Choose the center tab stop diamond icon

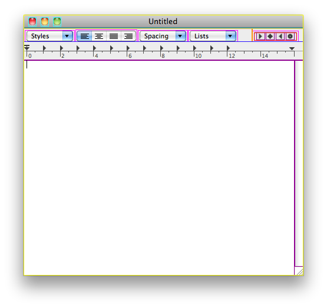click(270, 37)
